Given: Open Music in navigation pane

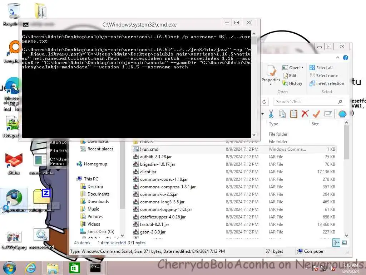Looking at the screenshot, I should click(x=90, y=209).
